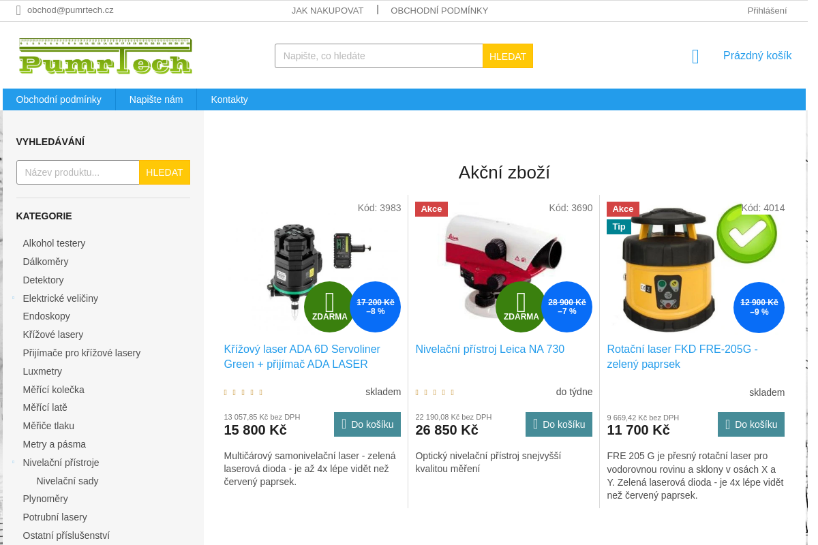Click the ZDARMA free shipping badge on Leica
This screenshot has height=545, width=818.
521,307
